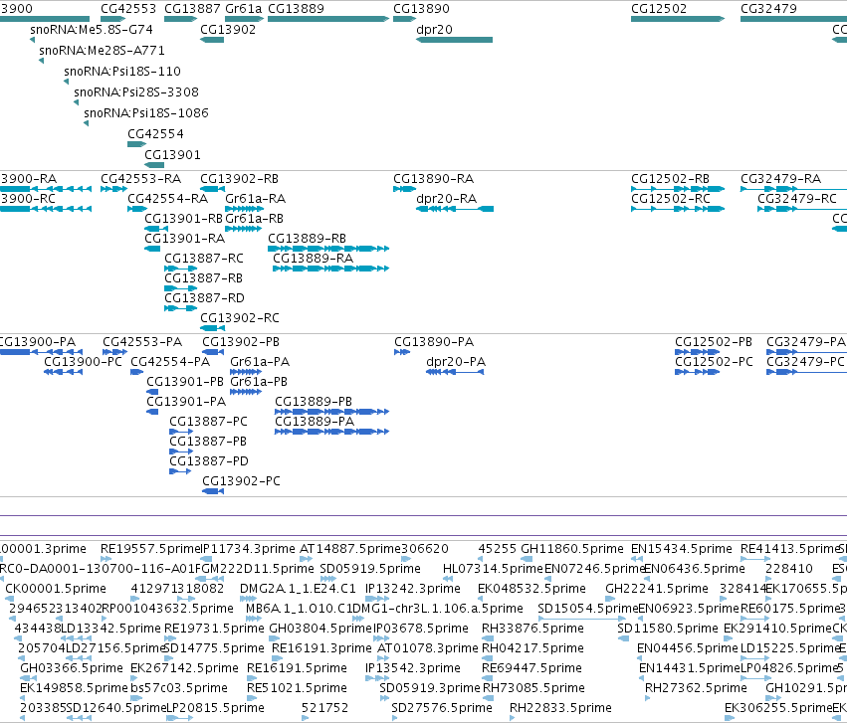The image size is (847, 723).
Task: Click protein CG13902-PC label
Action: [x=241, y=481]
